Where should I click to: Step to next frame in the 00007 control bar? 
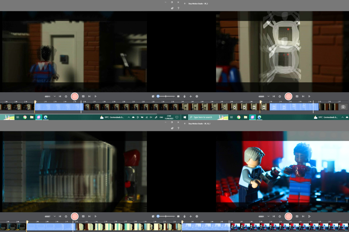click(89, 217)
